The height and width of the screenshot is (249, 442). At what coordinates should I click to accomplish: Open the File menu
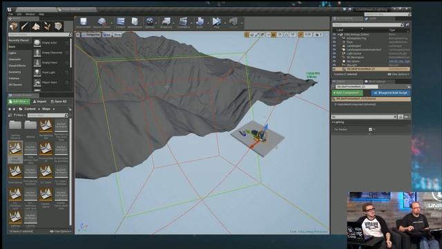[10, 14]
